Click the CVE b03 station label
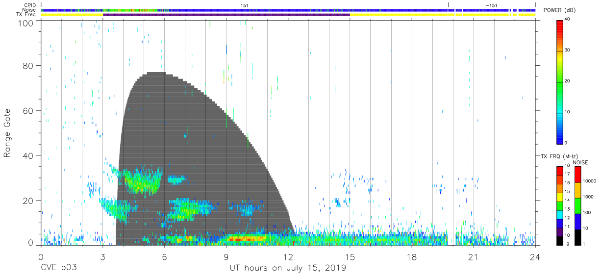602x278 pixels. click(x=59, y=268)
